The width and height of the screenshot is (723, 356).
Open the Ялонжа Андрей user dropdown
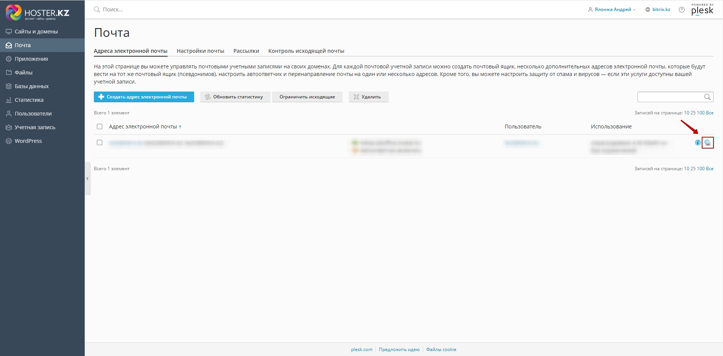pos(612,9)
